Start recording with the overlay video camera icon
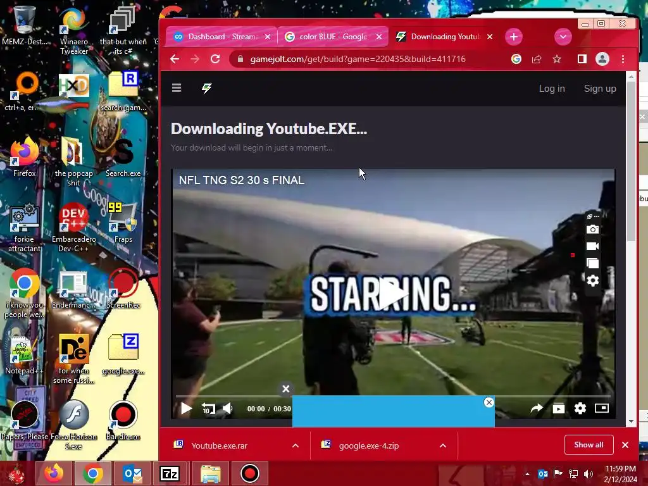The width and height of the screenshot is (648, 486). [x=592, y=246]
